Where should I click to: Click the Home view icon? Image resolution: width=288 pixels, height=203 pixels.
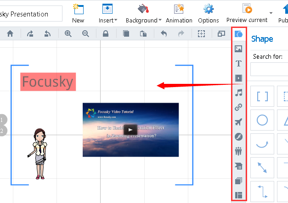coord(10,34)
